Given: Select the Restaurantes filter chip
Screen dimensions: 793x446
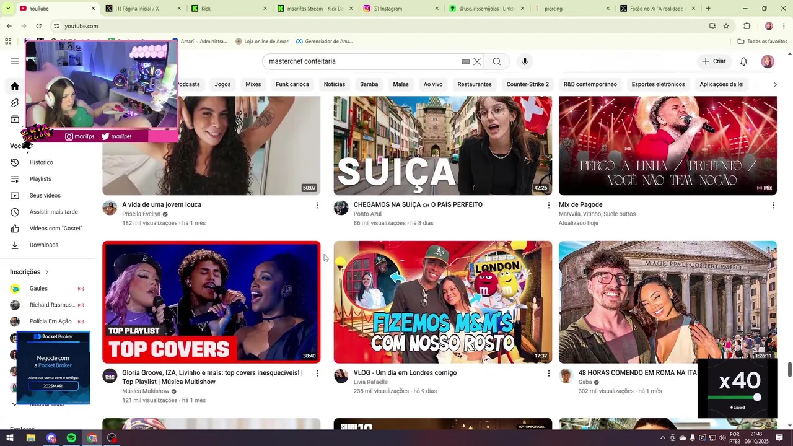Looking at the screenshot, I should [475, 84].
